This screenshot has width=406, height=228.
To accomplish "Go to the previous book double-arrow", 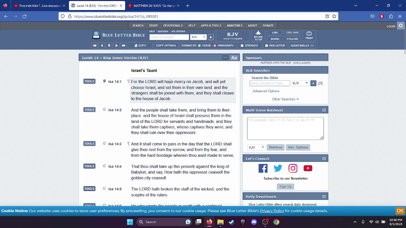I will (94, 46).
